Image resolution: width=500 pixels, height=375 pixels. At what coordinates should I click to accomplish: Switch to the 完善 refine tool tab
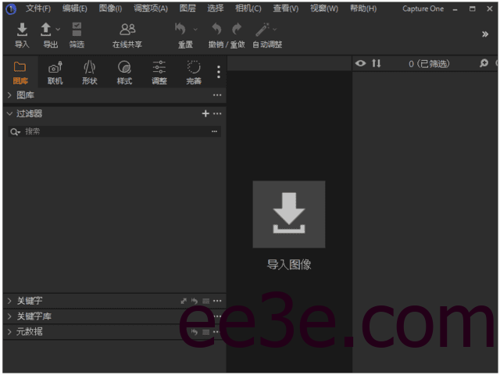tap(194, 73)
